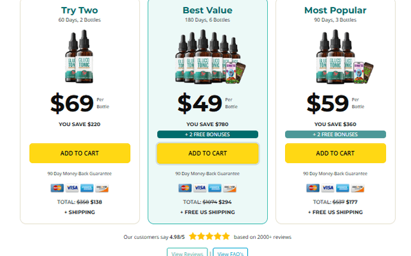The image size is (411, 256).
Task: Click the Mastercard icon under Most Popular
Action: (x=313, y=188)
